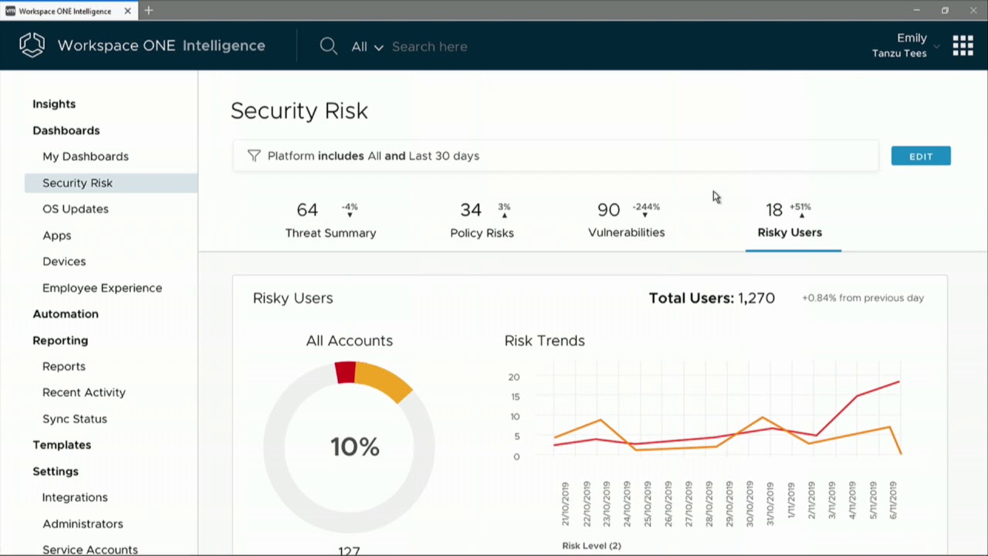Switch to the Threat Summary tab
This screenshot has height=556, width=988.
click(330, 220)
